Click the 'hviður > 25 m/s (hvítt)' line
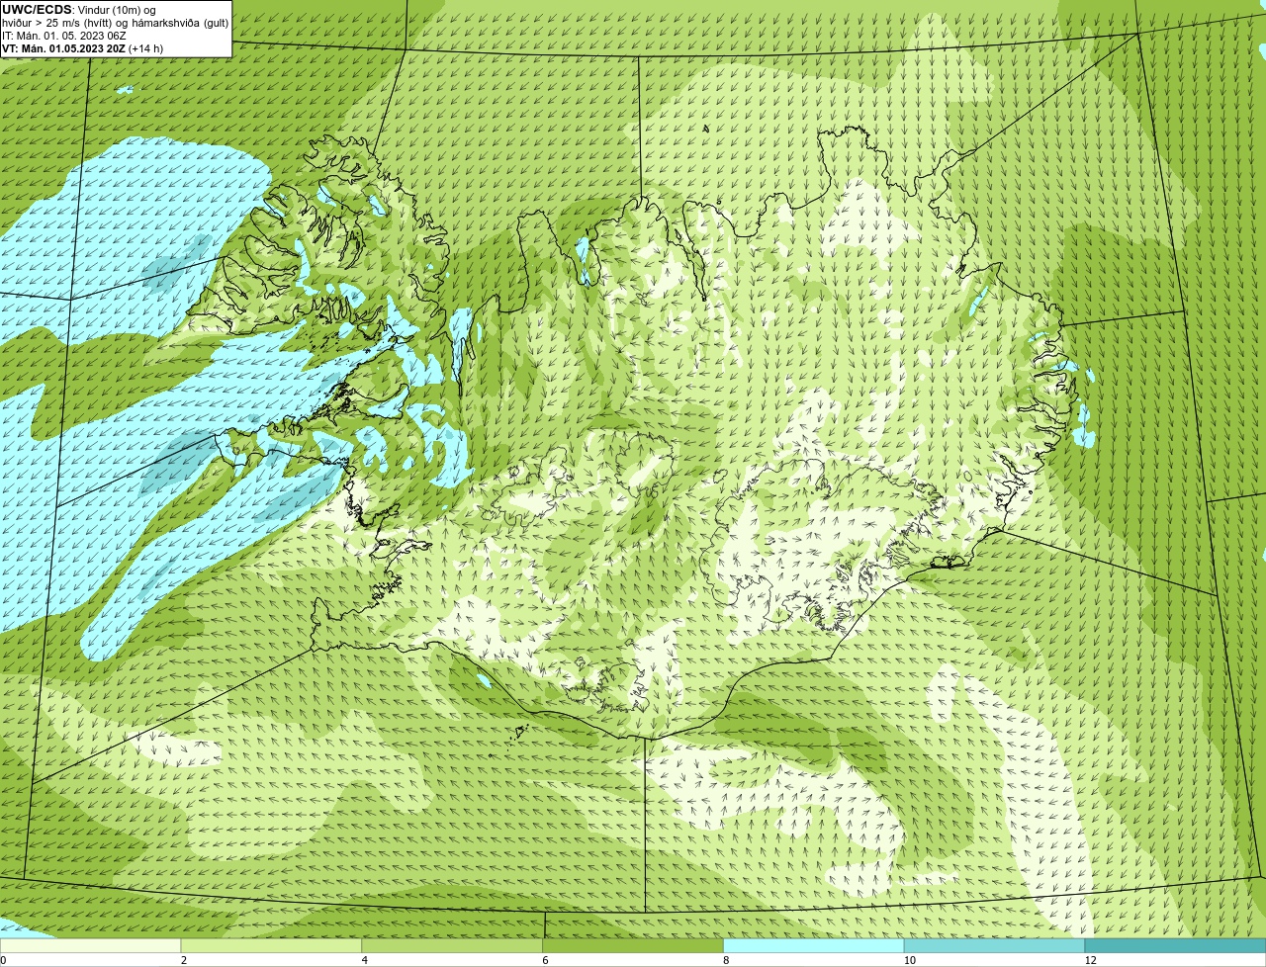Image resolution: width=1266 pixels, height=967 pixels. tap(115, 23)
